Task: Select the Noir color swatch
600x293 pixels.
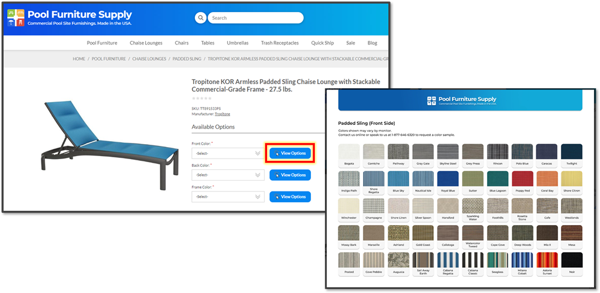Action: pos(572,264)
